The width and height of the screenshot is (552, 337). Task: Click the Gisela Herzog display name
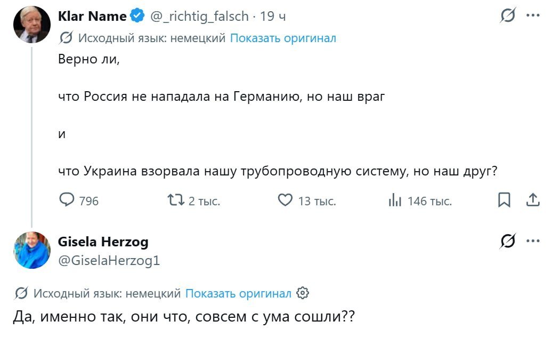tap(103, 242)
